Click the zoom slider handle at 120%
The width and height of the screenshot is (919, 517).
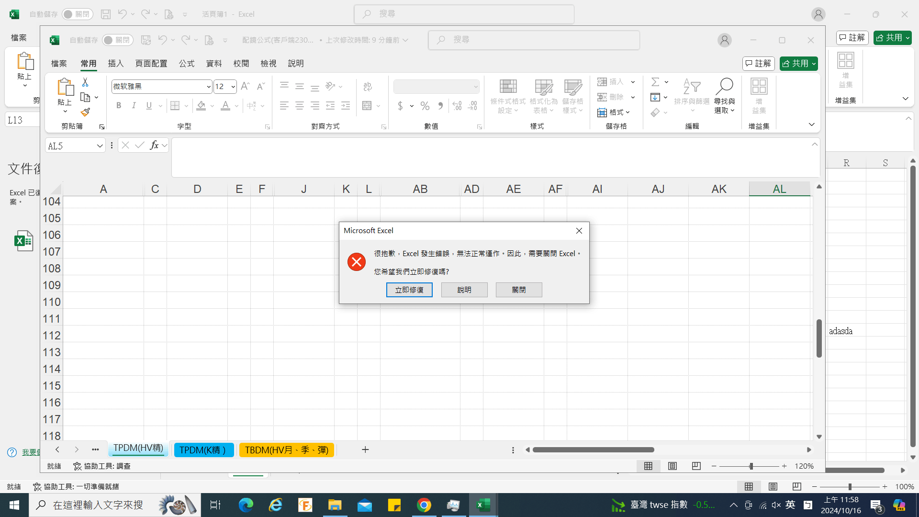[x=751, y=466]
